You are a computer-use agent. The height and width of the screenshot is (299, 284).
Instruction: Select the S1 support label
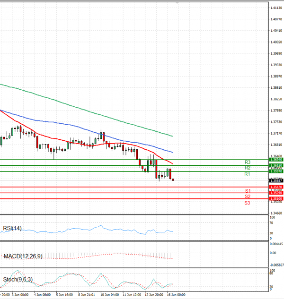pyautogui.click(x=247, y=191)
